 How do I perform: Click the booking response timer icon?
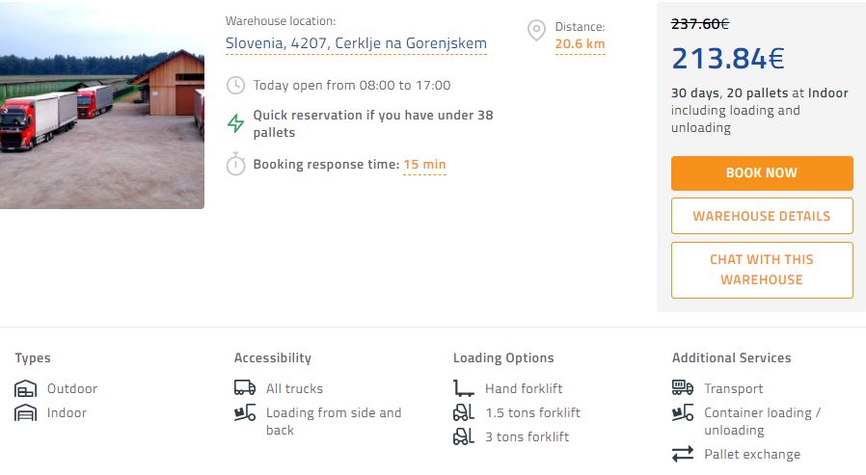pos(236,164)
